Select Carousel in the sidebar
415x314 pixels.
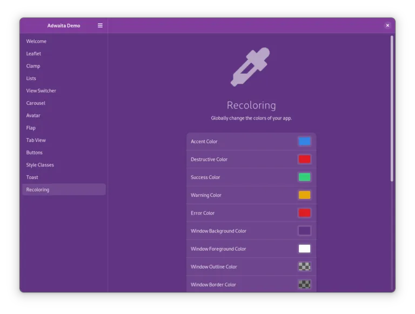coord(36,103)
